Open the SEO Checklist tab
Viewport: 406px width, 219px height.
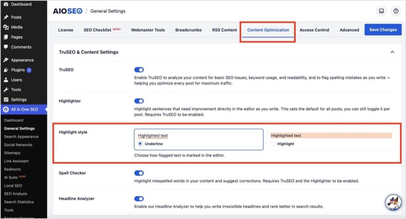[102, 30]
